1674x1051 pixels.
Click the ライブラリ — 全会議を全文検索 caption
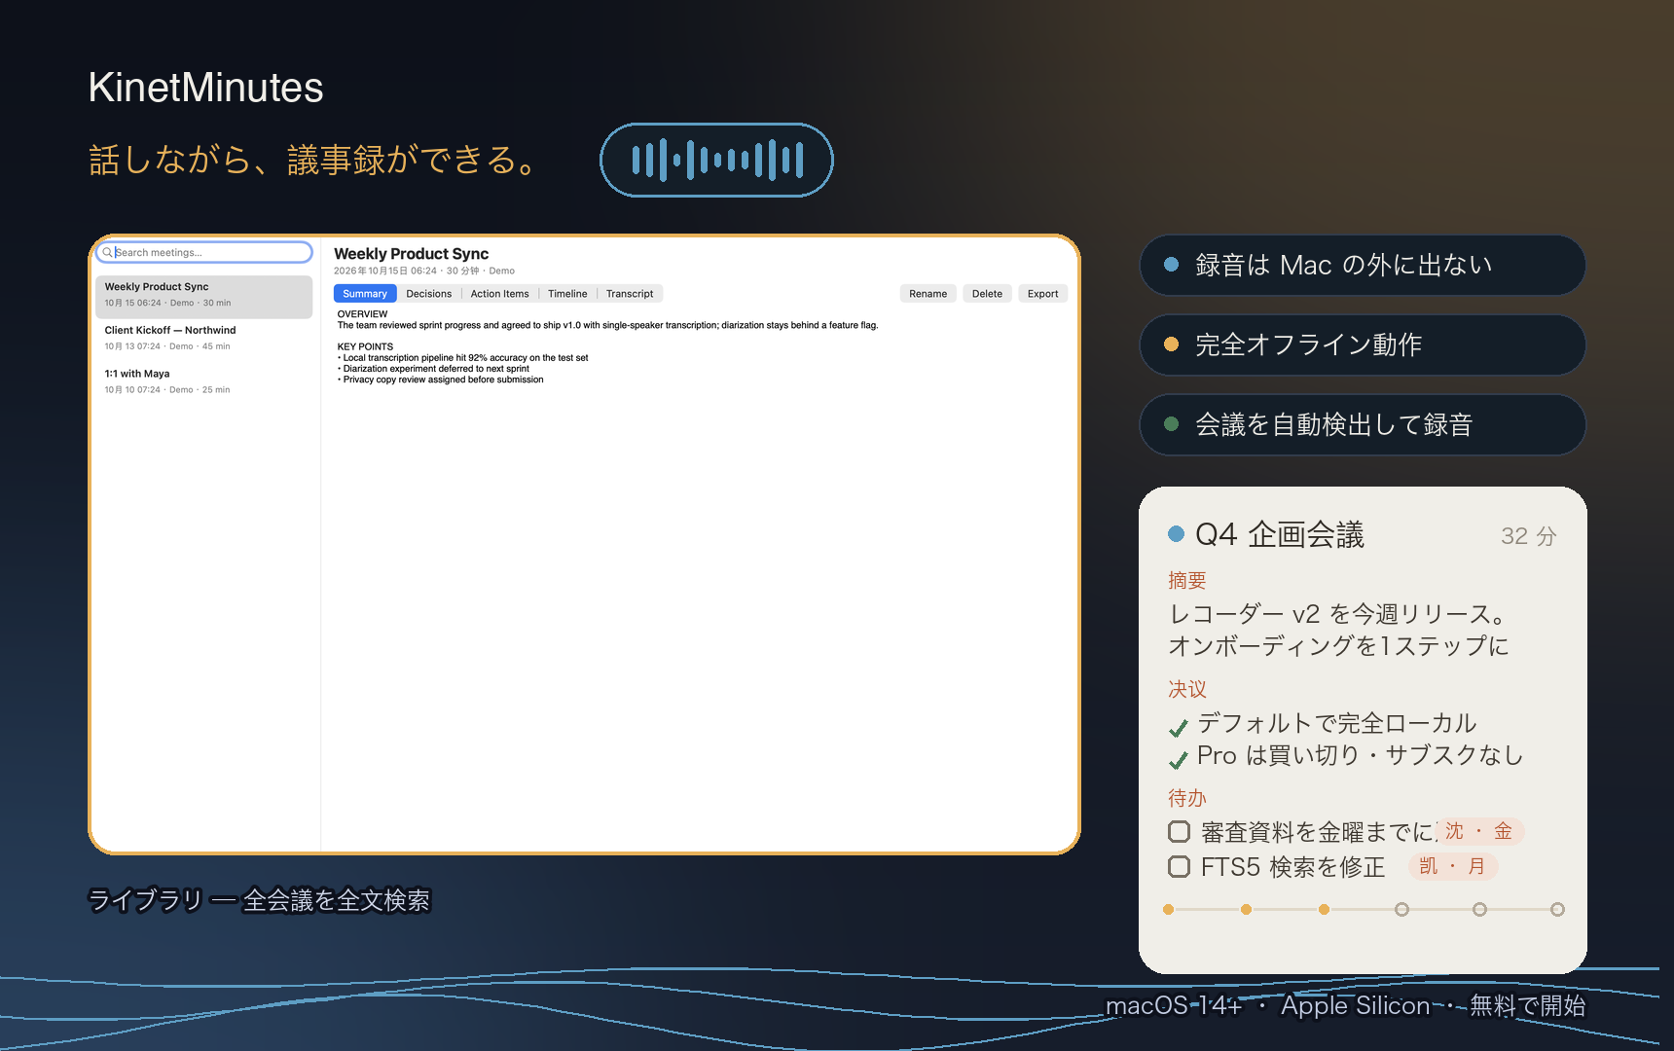pos(259,900)
